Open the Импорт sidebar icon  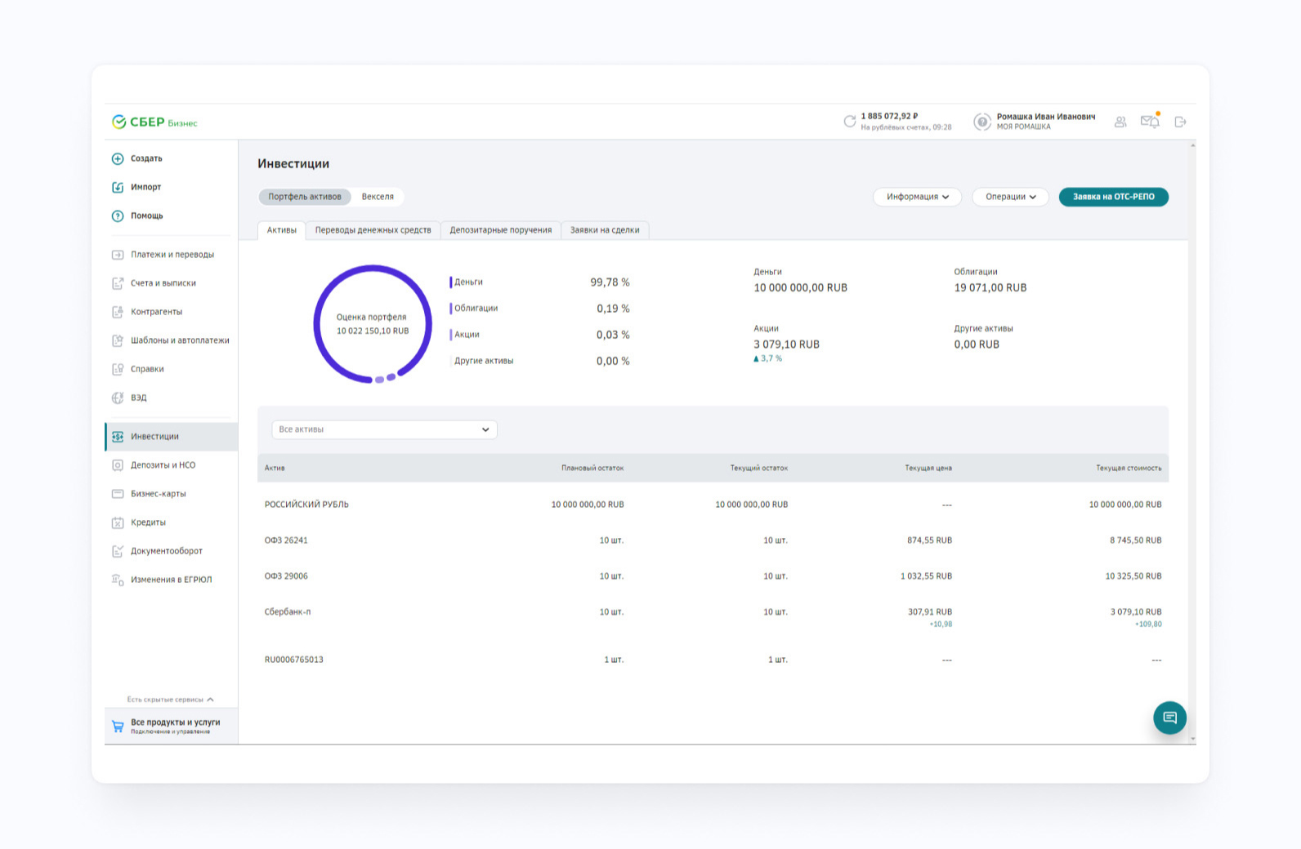coord(118,187)
